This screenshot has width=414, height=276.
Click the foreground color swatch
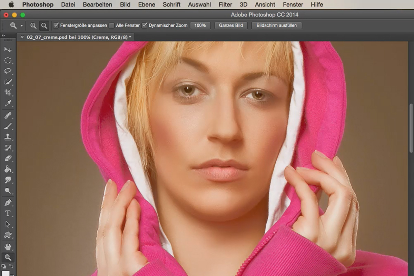coord(6,273)
